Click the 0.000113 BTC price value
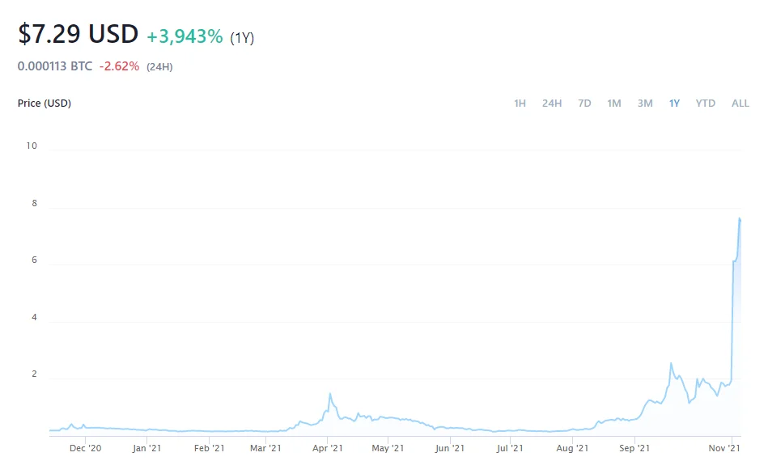 tap(55, 66)
